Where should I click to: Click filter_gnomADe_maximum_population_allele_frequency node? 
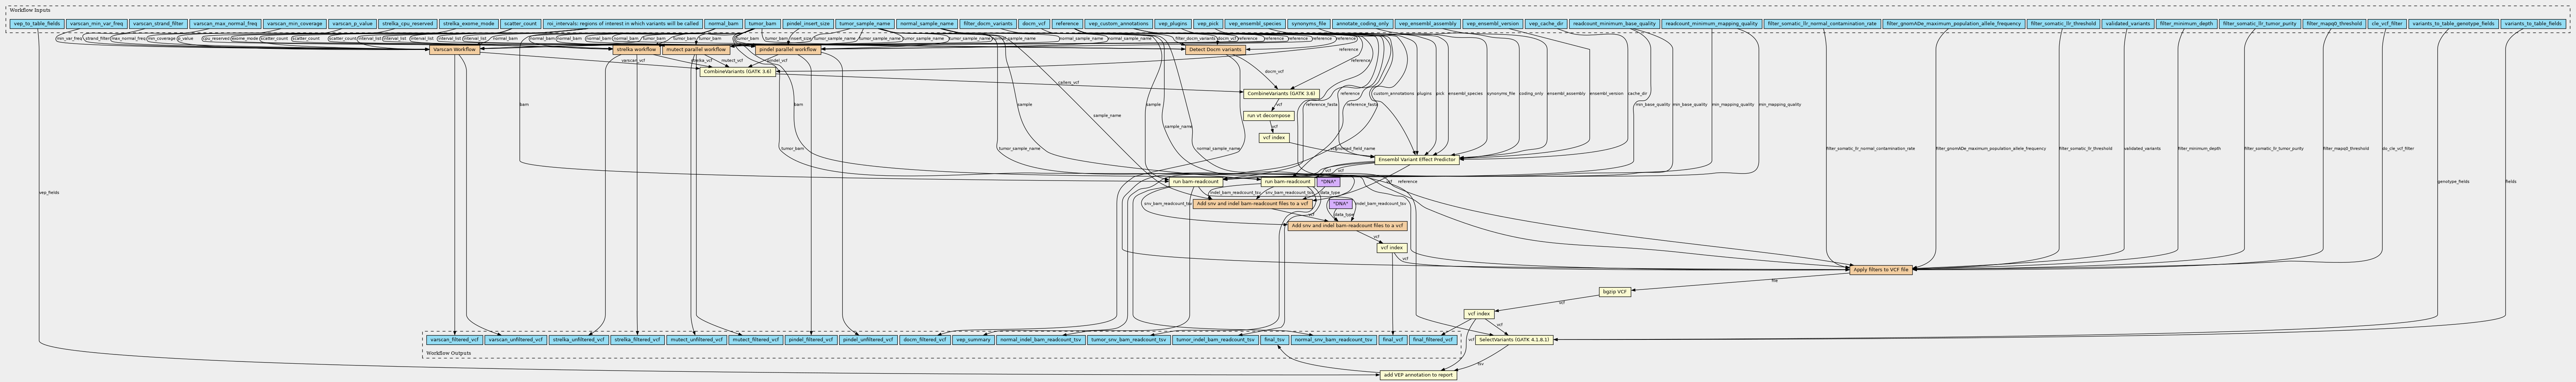click(1954, 23)
